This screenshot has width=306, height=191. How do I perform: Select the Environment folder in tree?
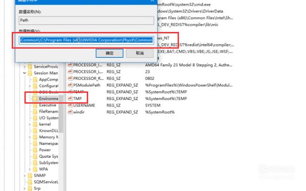pos(48,99)
